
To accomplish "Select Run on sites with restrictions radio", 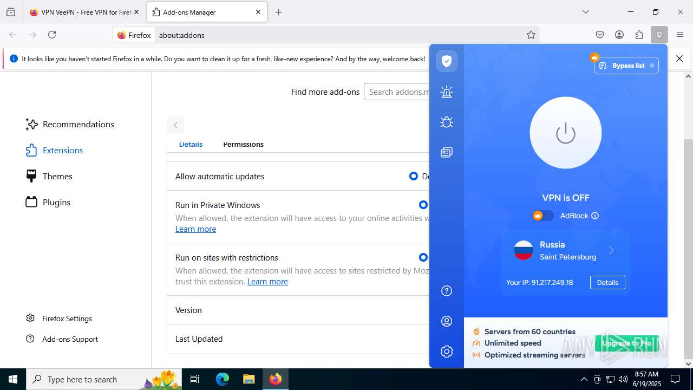I will click(x=423, y=257).
